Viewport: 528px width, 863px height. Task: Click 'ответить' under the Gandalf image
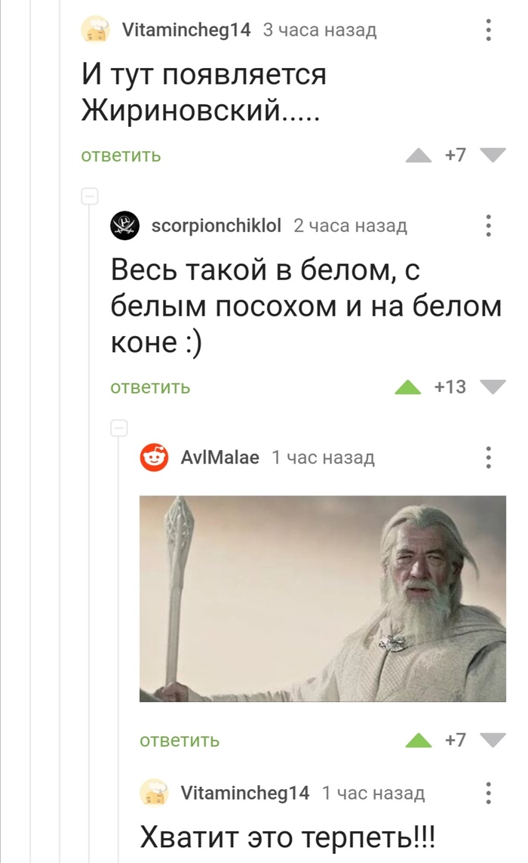180,741
